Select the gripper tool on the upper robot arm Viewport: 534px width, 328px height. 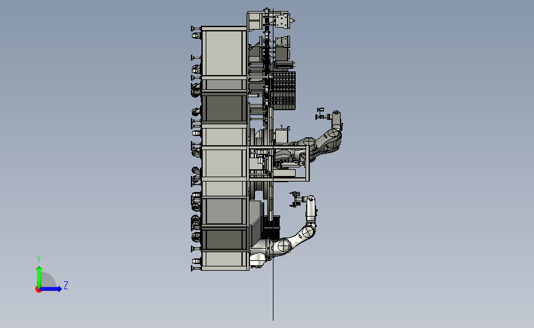coord(323,114)
